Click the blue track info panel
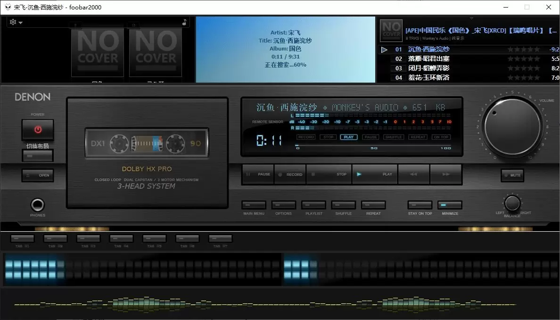This screenshot has height=320, width=560. (x=285, y=50)
